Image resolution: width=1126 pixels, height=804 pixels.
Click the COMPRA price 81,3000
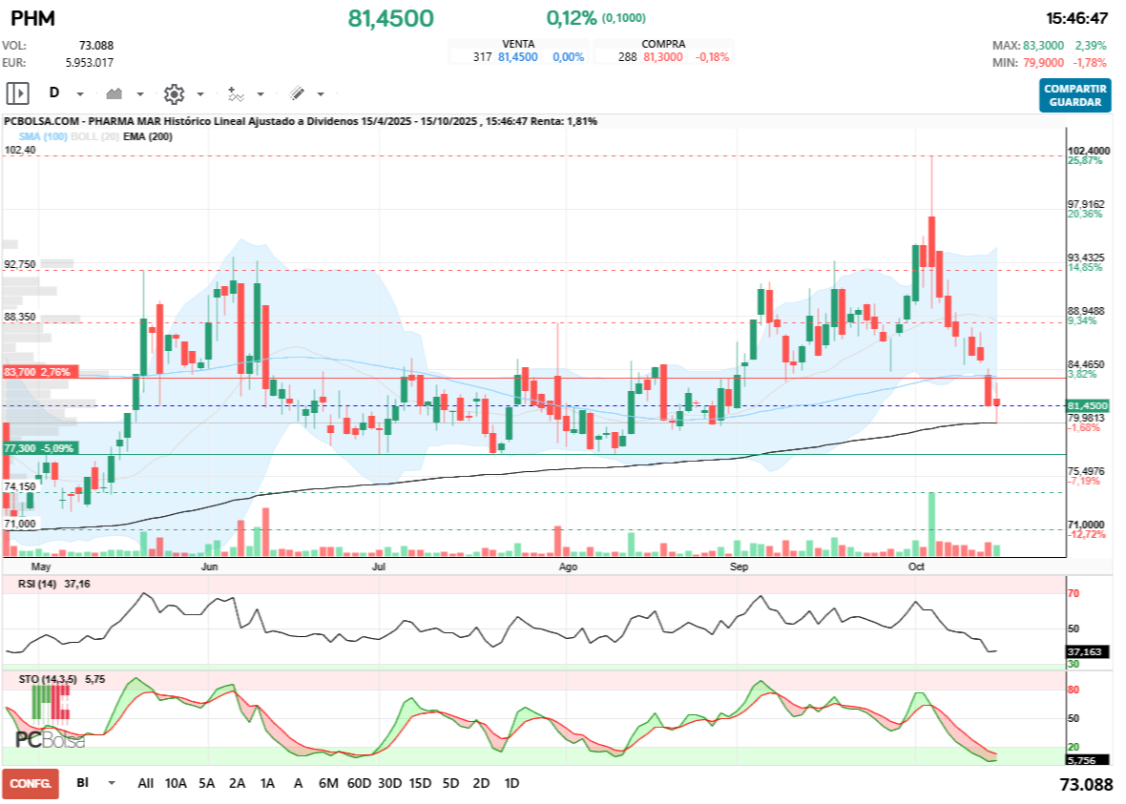pos(663,56)
